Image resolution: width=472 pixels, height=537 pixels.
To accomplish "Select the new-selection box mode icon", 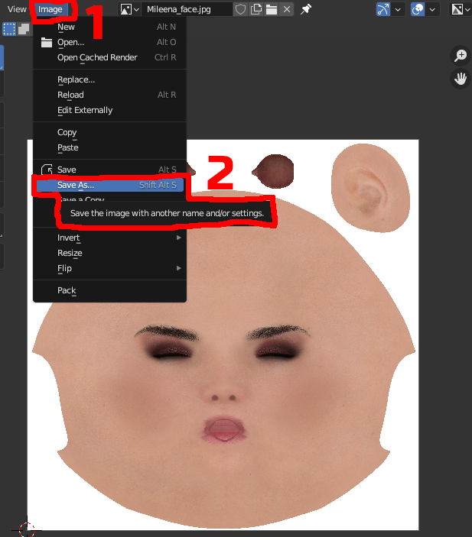I will click(x=9, y=29).
